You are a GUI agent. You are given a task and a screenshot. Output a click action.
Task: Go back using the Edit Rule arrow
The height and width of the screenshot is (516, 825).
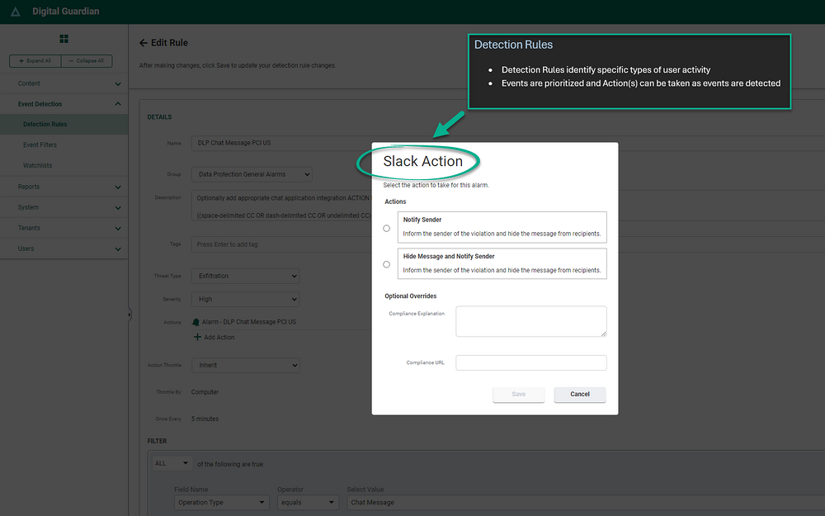(x=143, y=43)
